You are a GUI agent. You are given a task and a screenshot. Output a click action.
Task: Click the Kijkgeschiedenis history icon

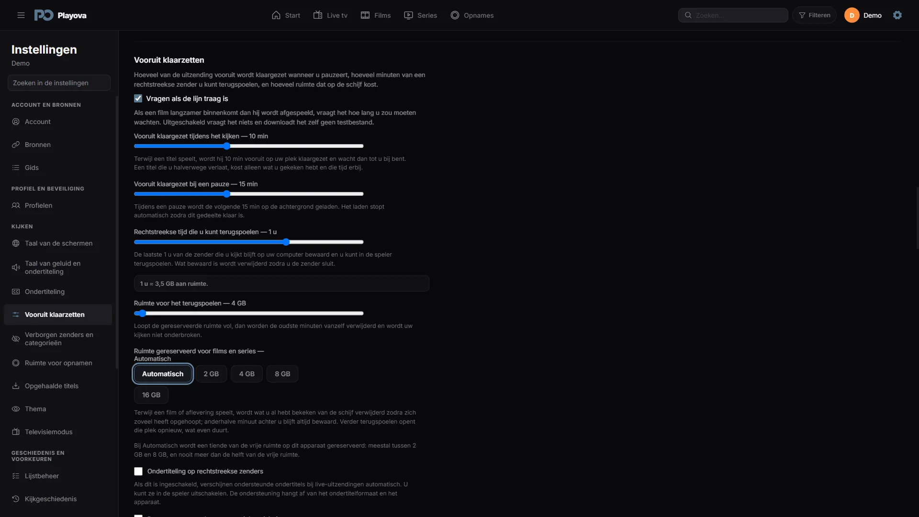pos(16,499)
